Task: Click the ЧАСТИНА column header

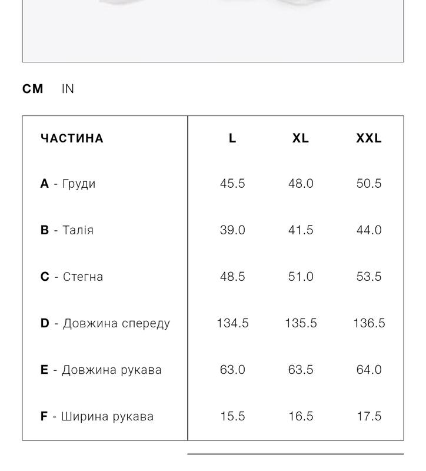Action: [72, 138]
